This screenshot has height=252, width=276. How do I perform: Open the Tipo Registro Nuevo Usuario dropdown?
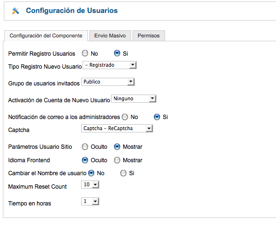[109, 65]
